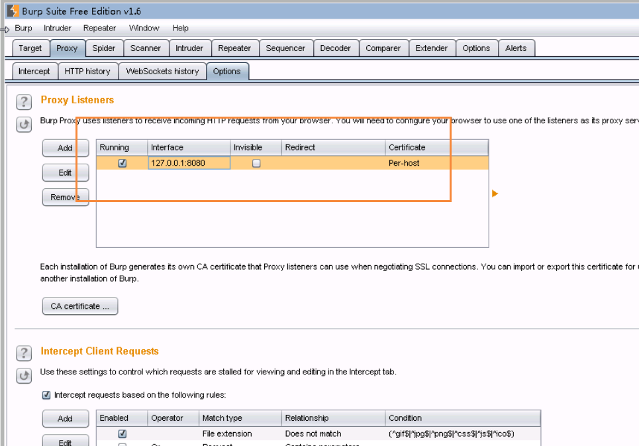Click the Enabled column header in rules table
This screenshot has height=446, width=639.
coord(122,418)
